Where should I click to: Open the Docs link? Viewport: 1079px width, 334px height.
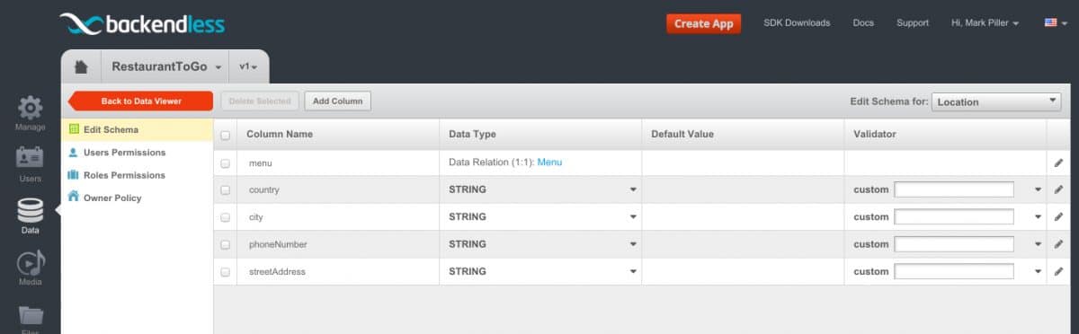click(x=863, y=22)
